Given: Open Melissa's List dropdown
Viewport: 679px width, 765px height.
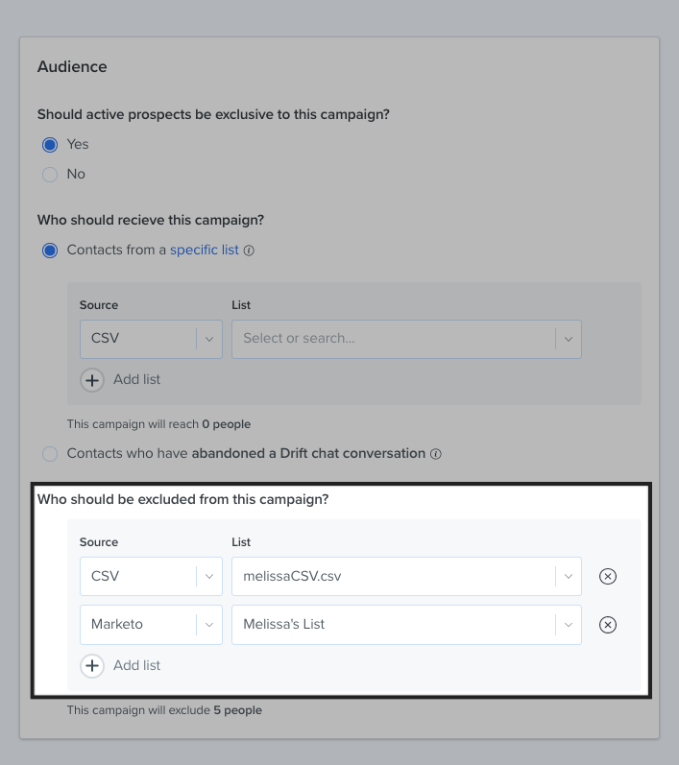Looking at the screenshot, I should pyautogui.click(x=406, y=625).
